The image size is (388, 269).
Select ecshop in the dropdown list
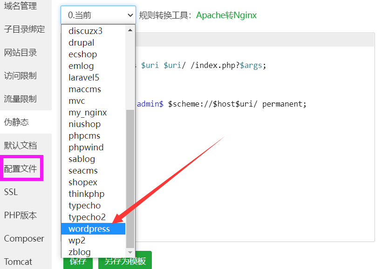[94, 54]
